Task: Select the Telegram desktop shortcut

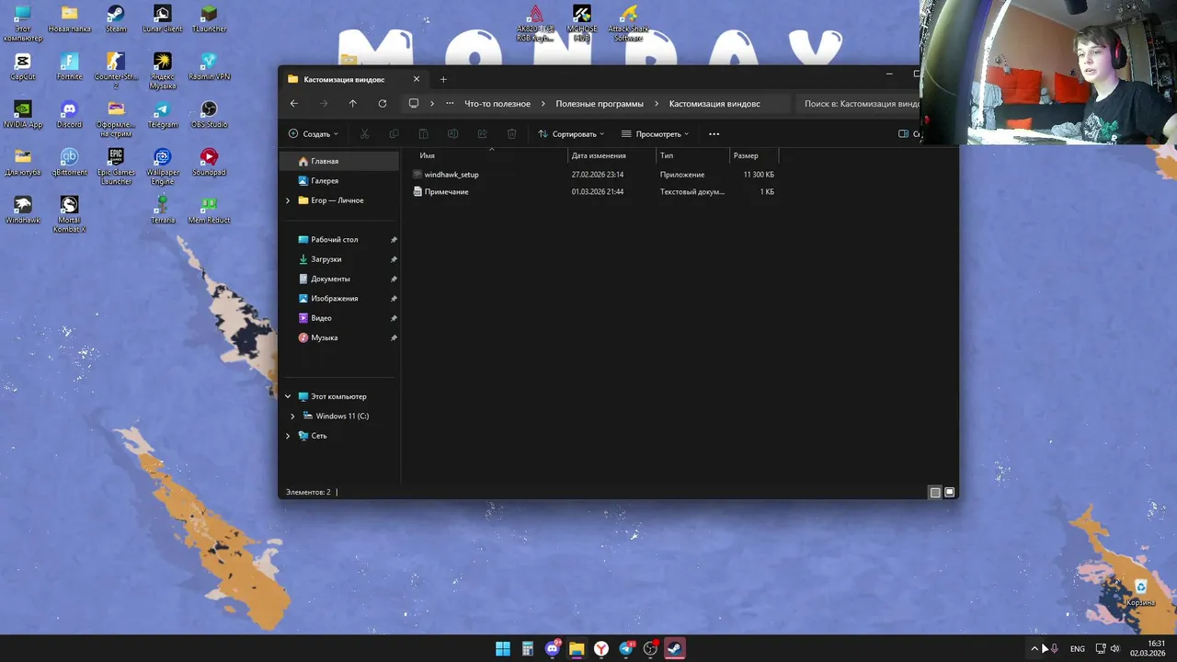Action: 163,115
